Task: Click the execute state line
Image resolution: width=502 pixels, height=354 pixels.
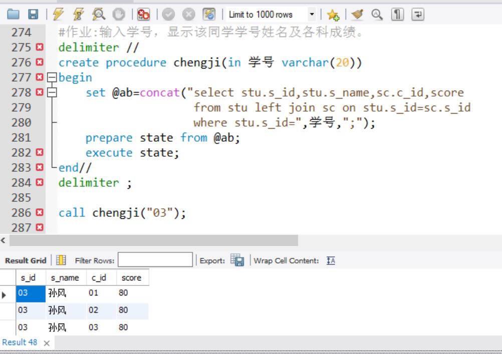Action: (132, 153)
